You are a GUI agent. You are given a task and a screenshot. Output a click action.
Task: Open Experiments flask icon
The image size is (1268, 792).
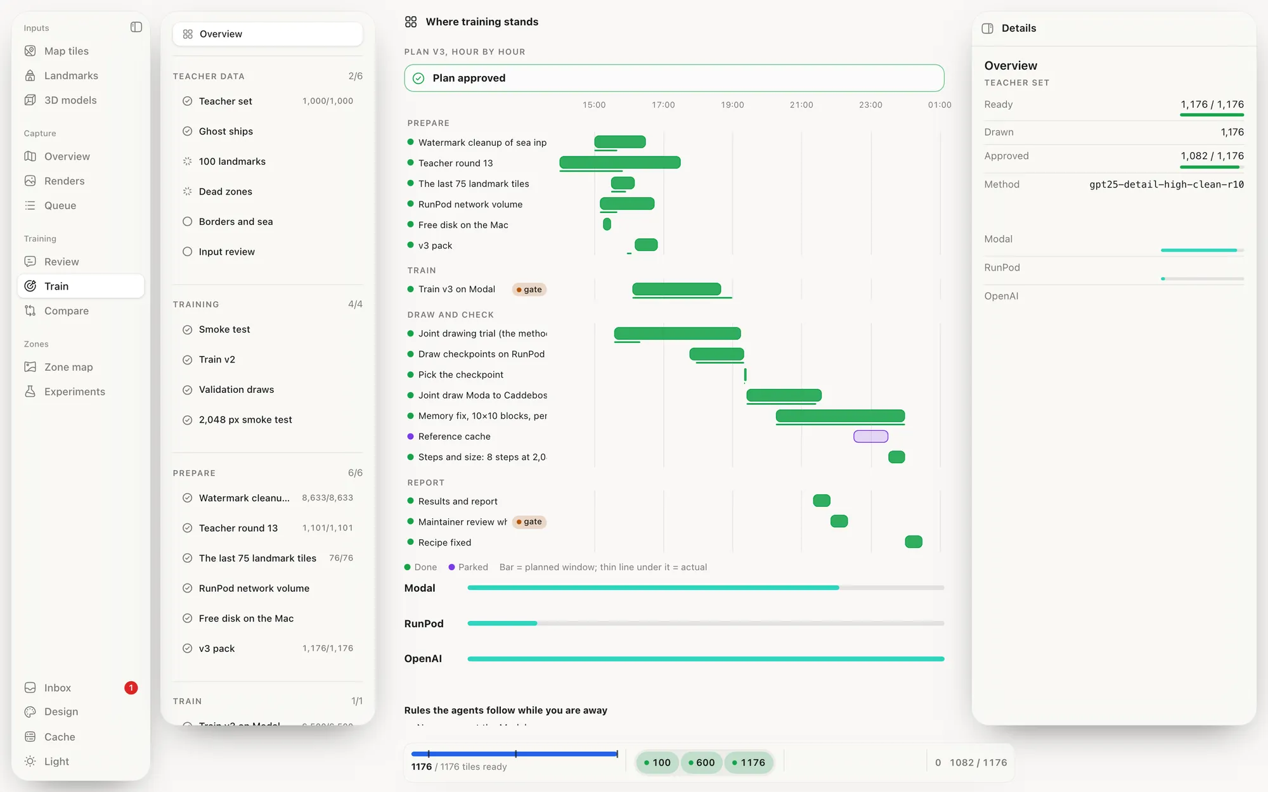[30, 392]
